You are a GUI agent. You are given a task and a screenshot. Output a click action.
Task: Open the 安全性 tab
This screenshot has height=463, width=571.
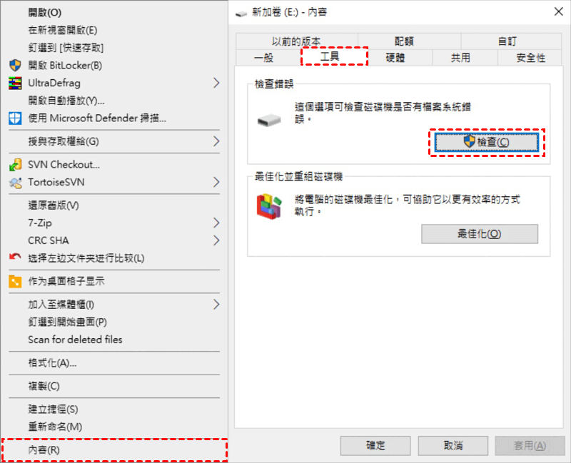pyautogui.click(x=530, y=58)
